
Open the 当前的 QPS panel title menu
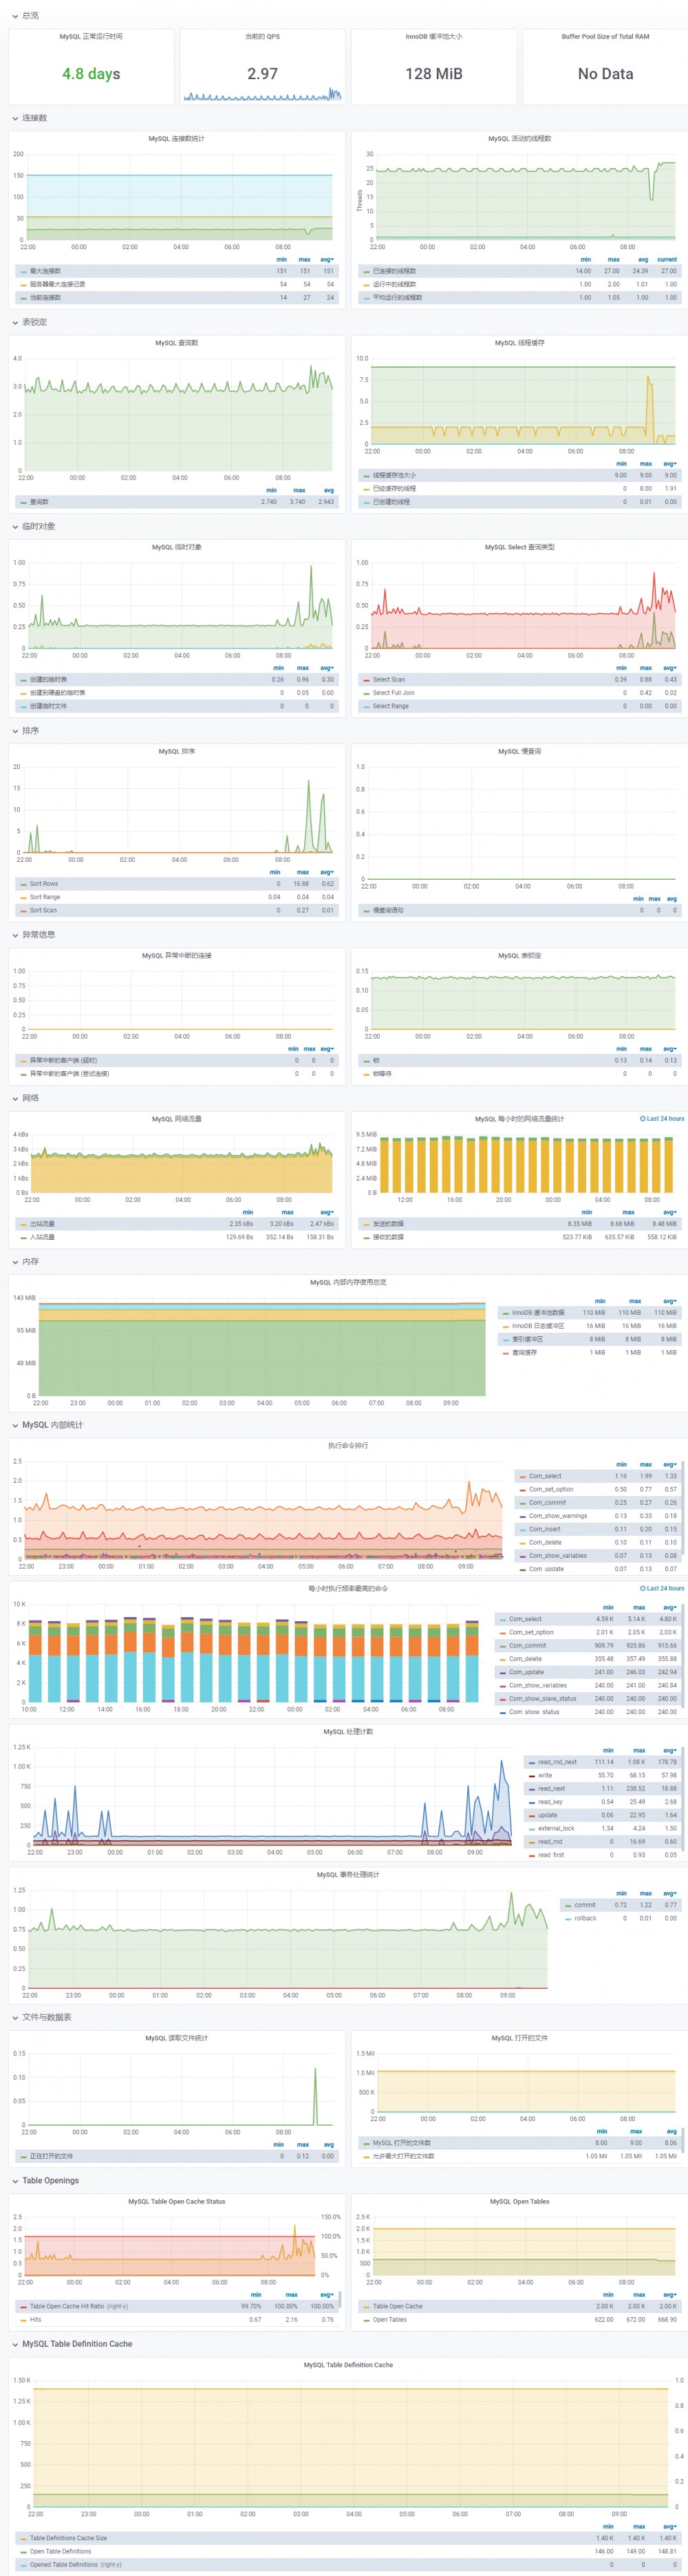click(262, 36)
